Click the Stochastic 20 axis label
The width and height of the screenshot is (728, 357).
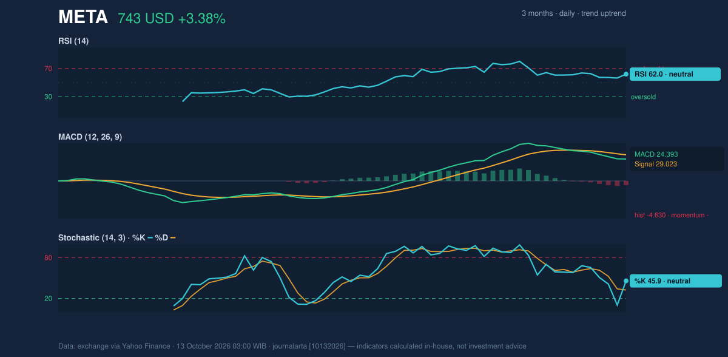tap(48, 298)
